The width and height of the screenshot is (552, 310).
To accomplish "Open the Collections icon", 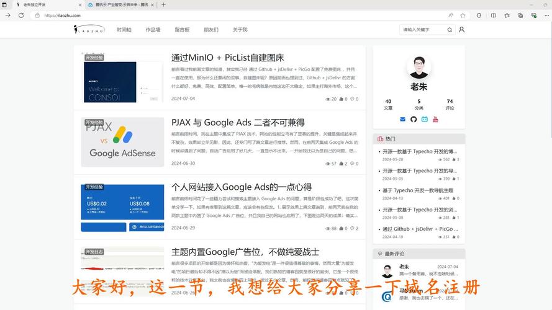I will coord(520,15).
